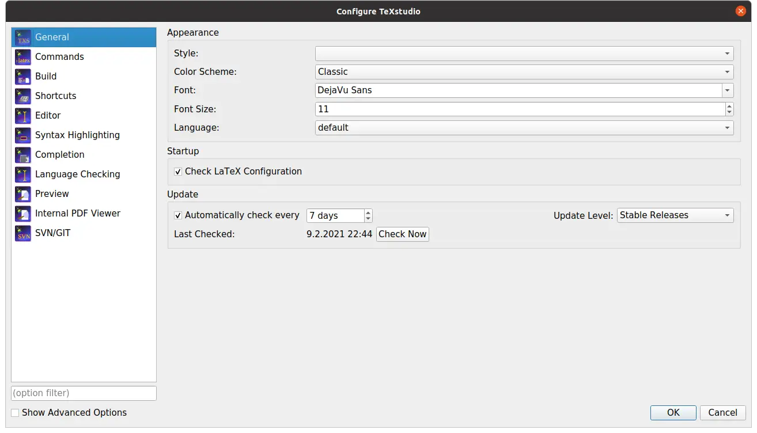Click the Preview page icon

[23, 194]
